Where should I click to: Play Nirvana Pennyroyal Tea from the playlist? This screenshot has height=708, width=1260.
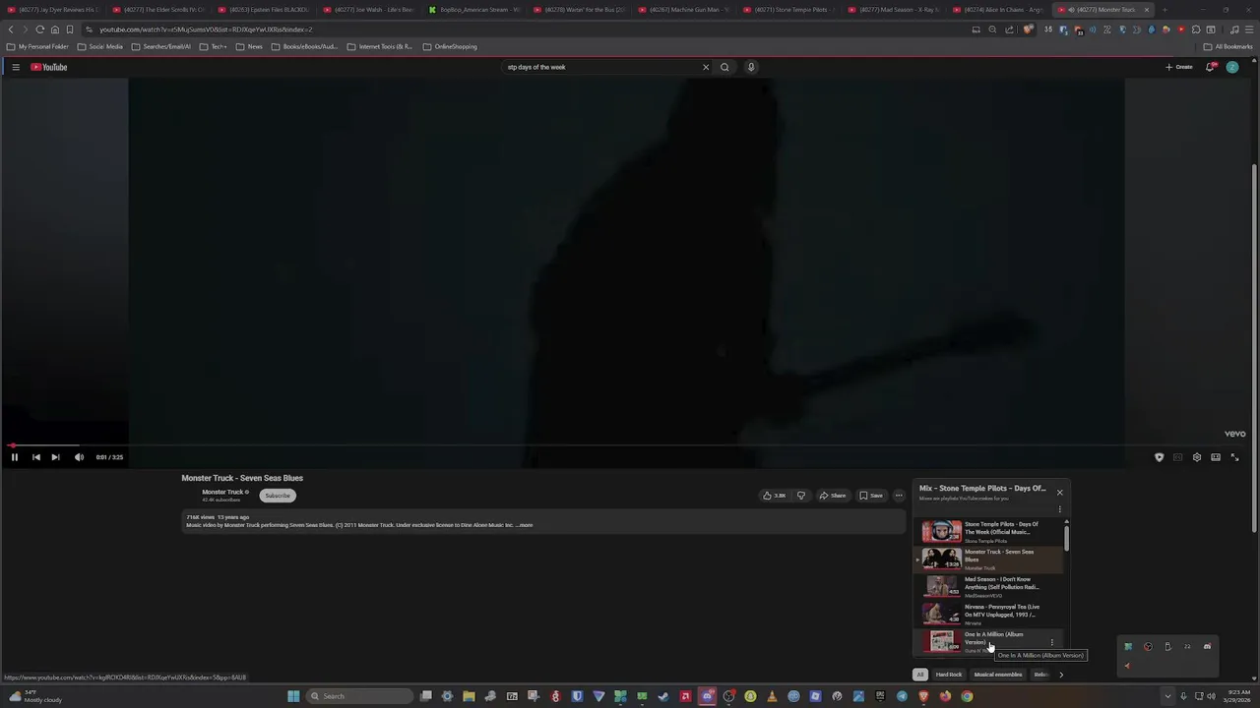(989, 615)
